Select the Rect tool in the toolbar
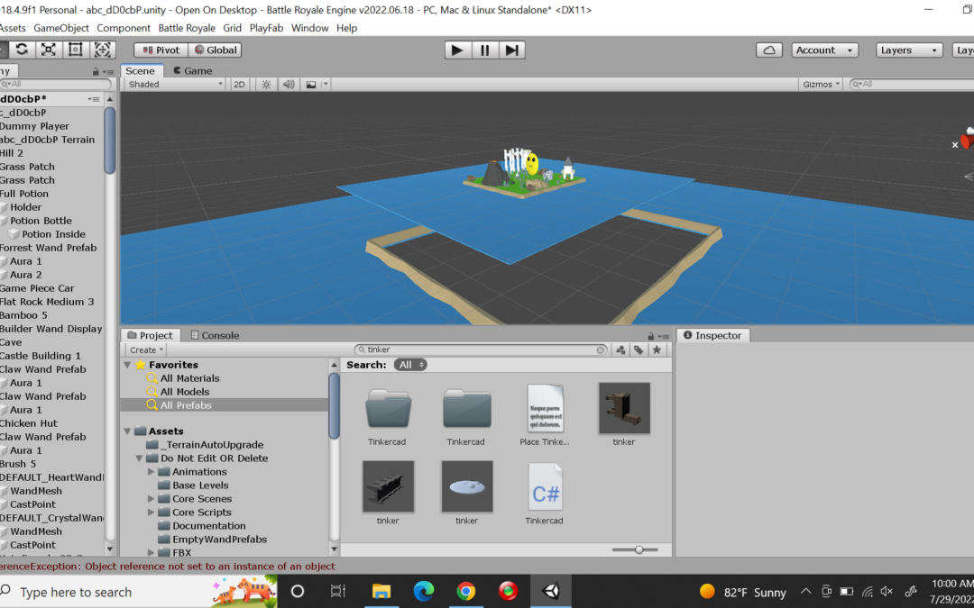This screenshot has width=974, height=608. (75, 50)
